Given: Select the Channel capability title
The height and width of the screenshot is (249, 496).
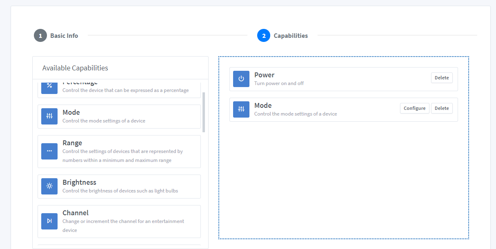Looking at the screenshot, I should pos(76,213).
